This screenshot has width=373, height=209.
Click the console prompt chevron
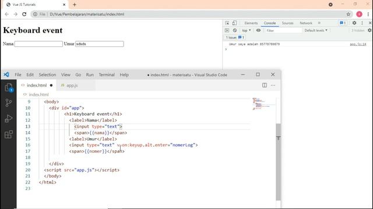(226, 49)
